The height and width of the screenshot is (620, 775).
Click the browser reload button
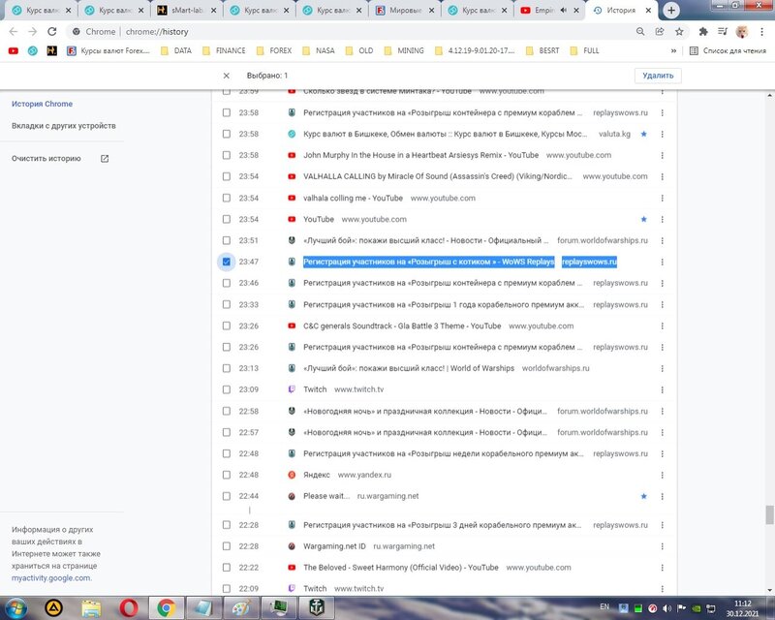[53, 31]
